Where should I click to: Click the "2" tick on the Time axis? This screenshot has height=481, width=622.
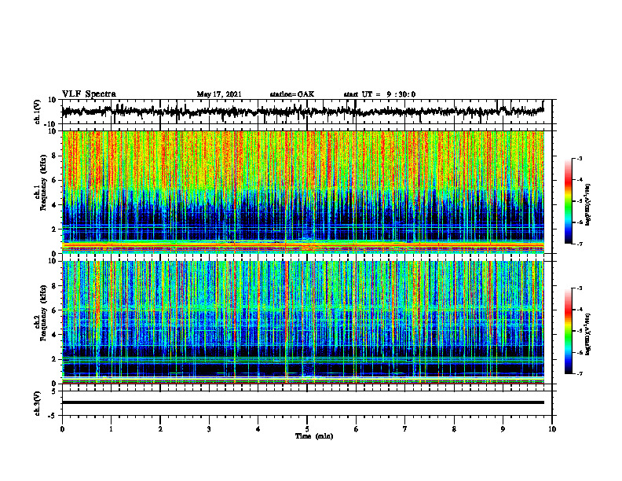[160, 429]
